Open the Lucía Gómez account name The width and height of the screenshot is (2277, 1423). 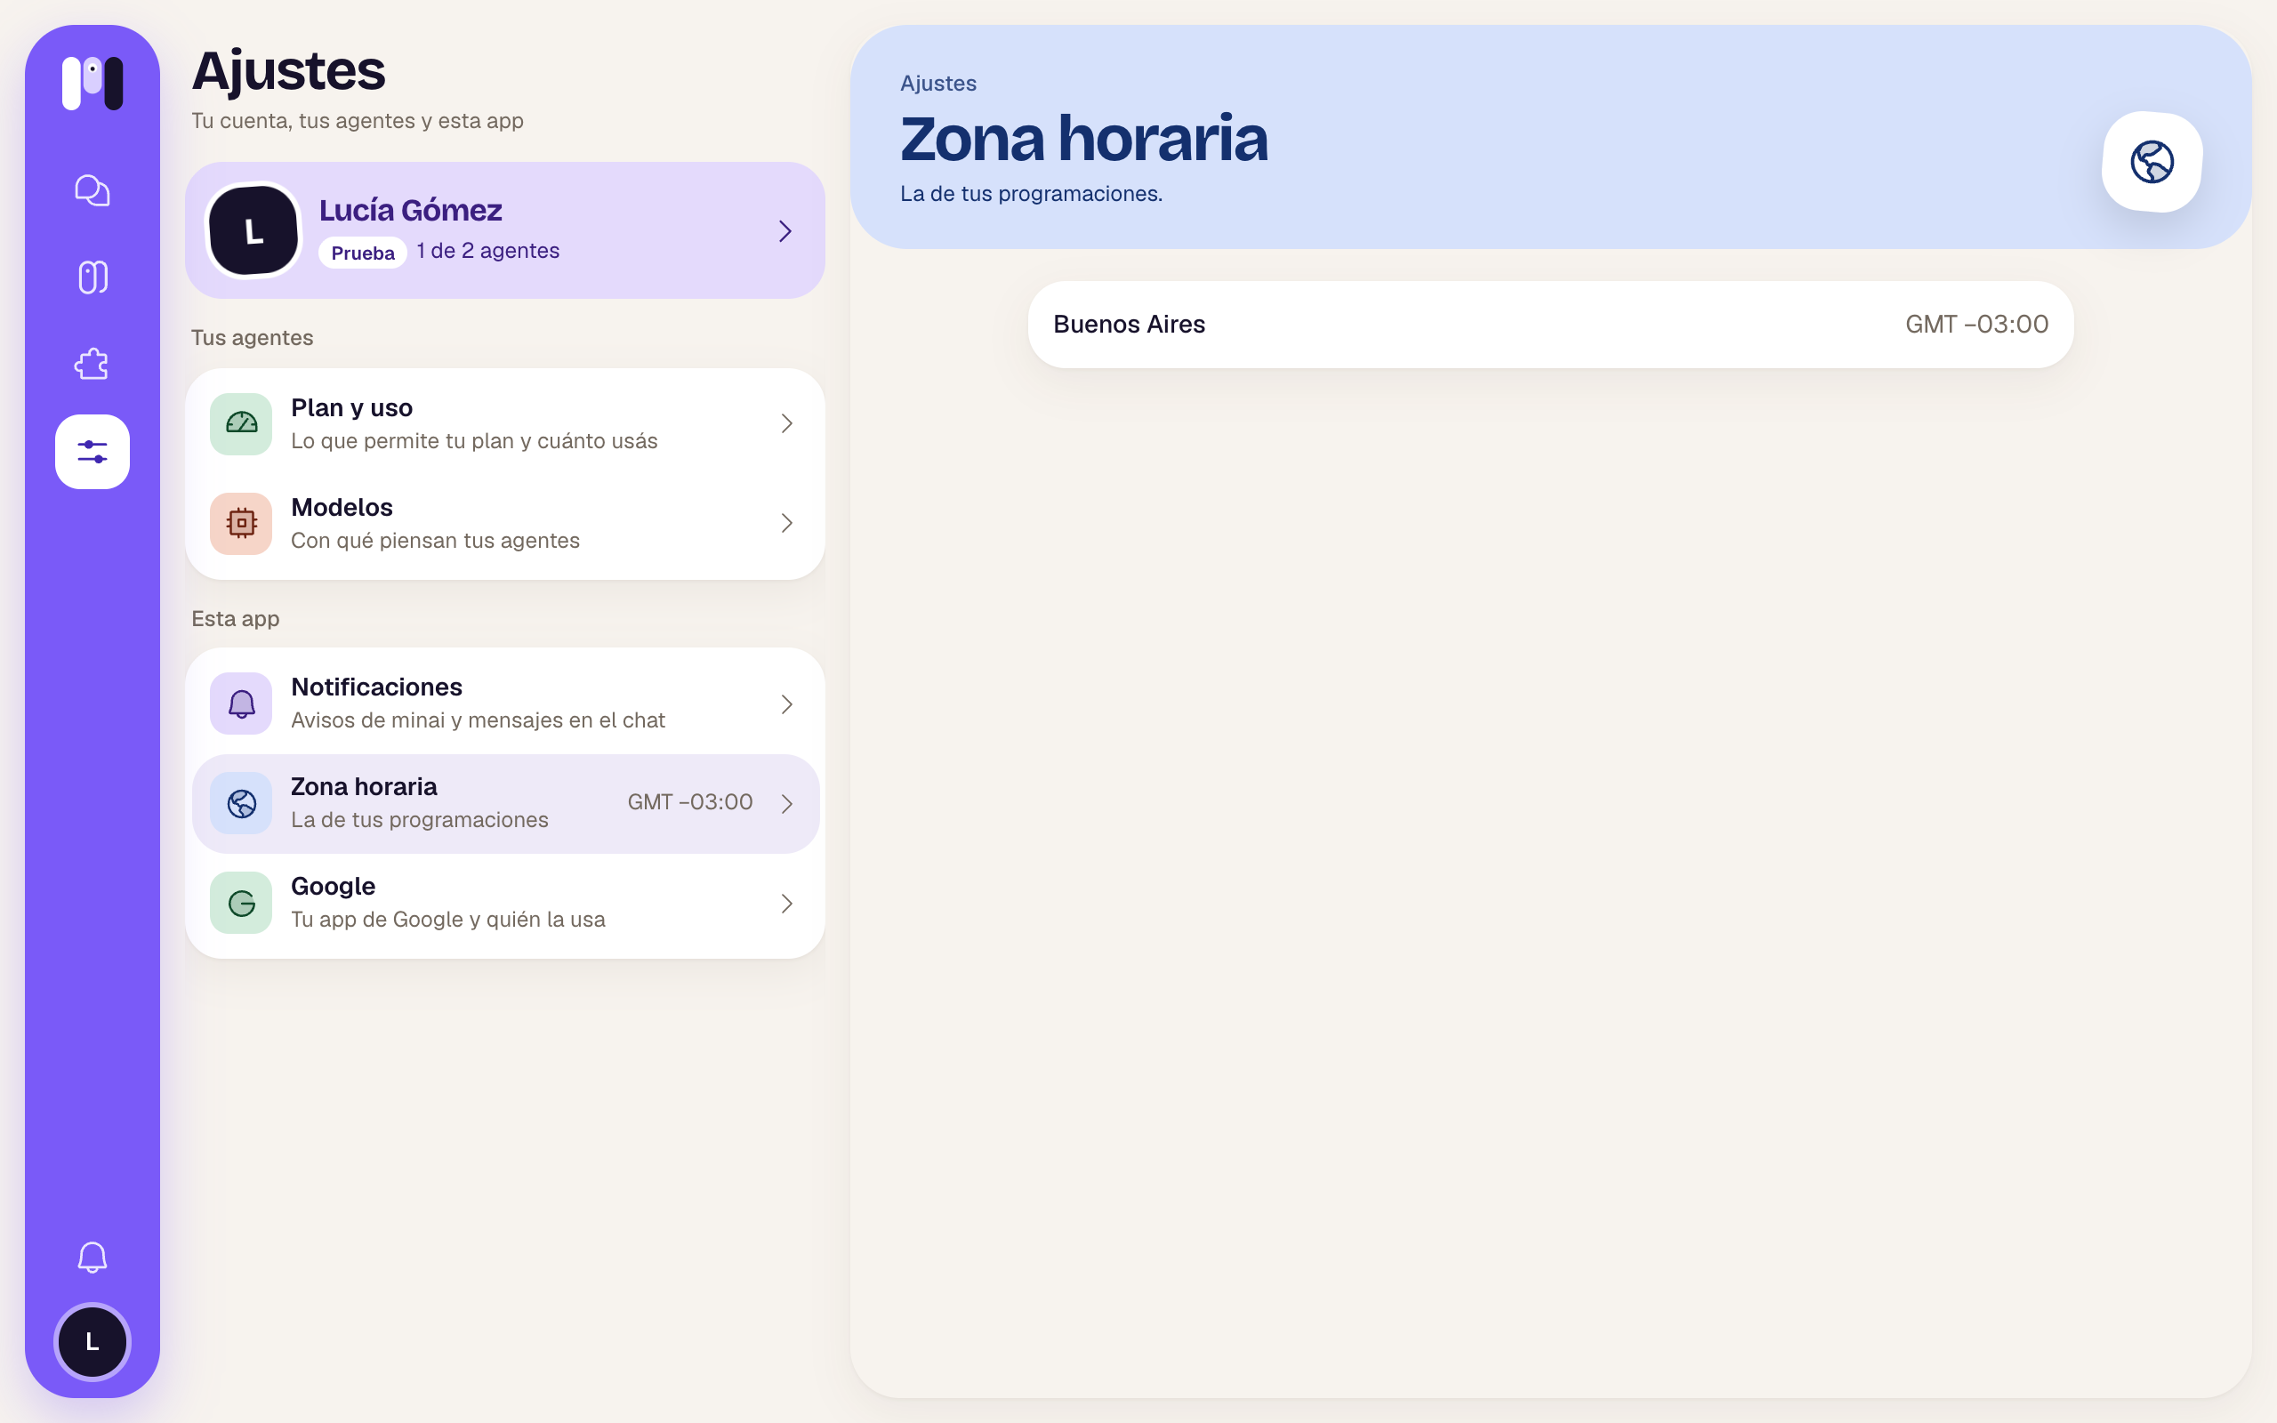pos(410,210)
